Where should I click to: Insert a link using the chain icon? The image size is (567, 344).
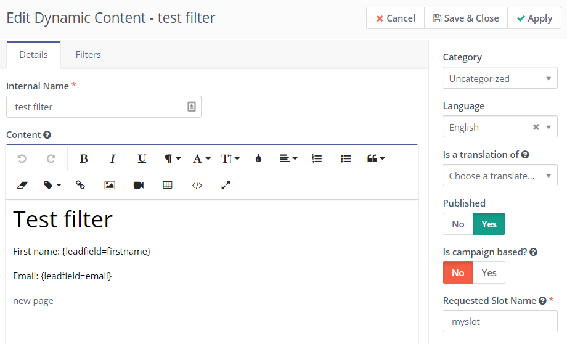pos(80,185)
